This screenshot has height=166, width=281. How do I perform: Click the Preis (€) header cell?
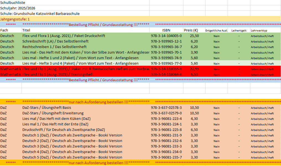(x=194, y=30)
